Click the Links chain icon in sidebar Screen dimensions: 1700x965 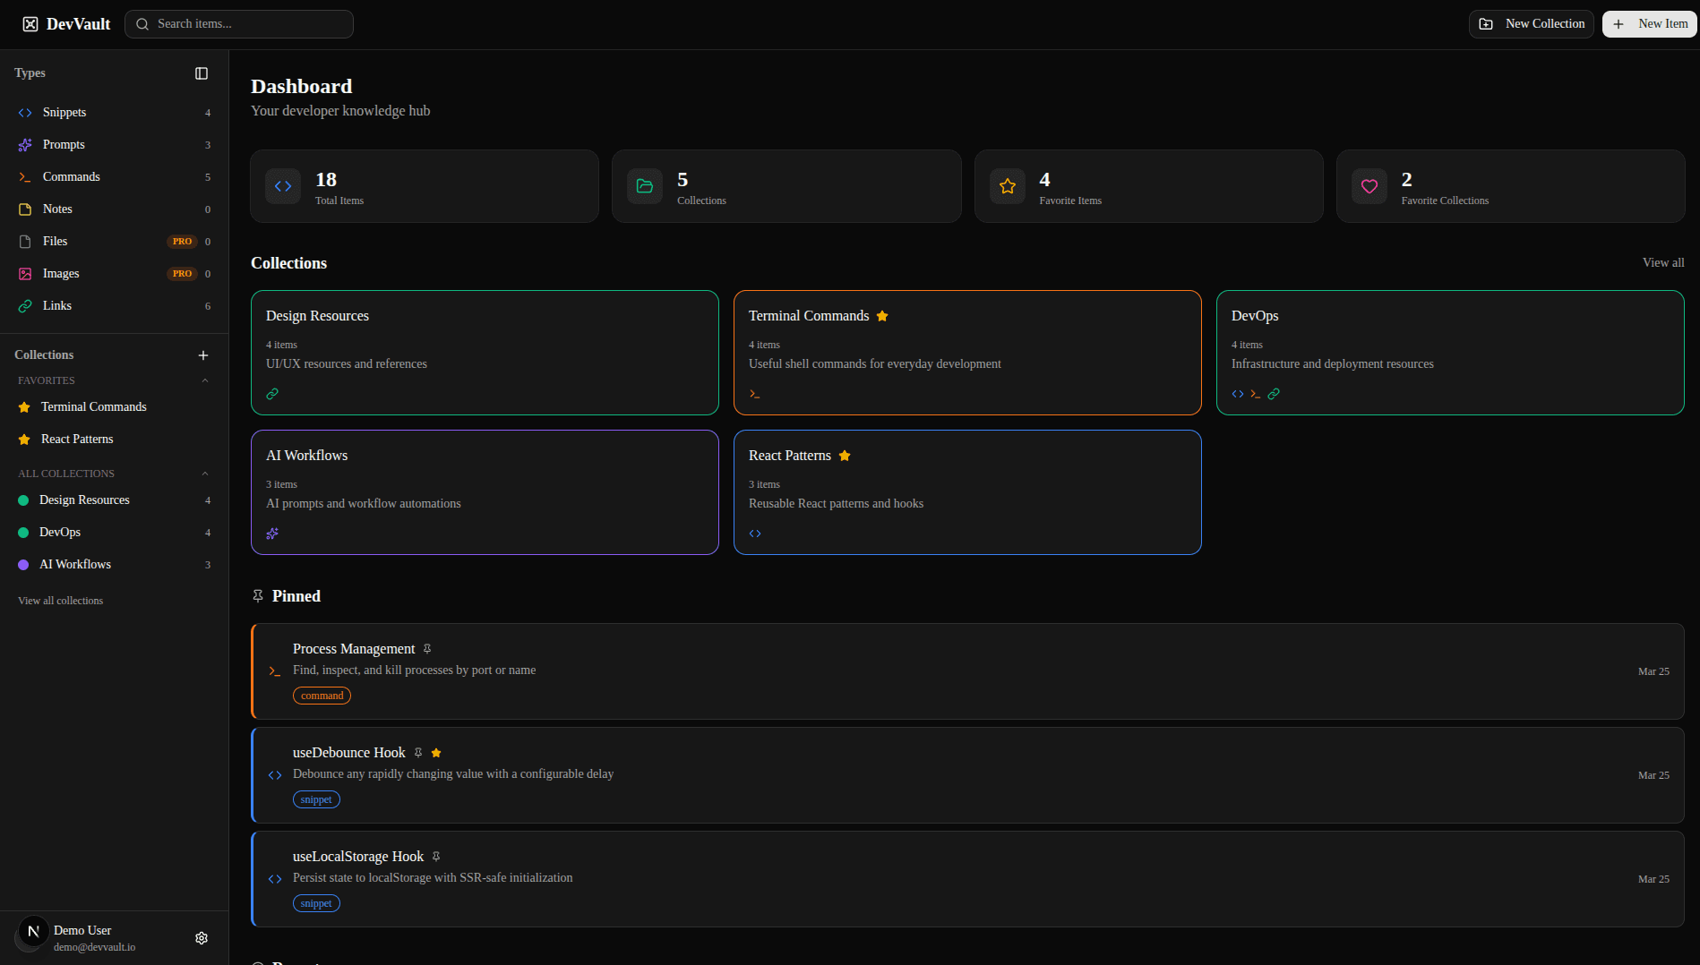point(24,305)
